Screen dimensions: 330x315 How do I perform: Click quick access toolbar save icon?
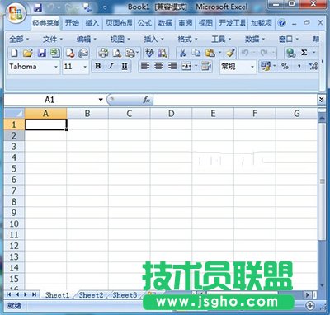(x=38, y=7)
